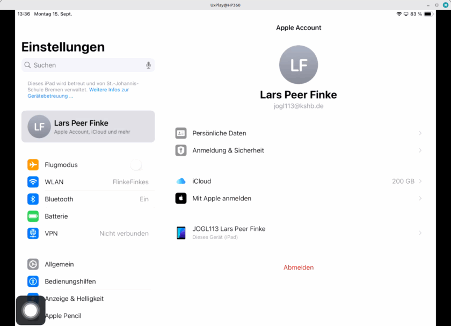Screen dimensions: 451x326
Task: Open the Persönliche Daten row
Action: point(299,133)
